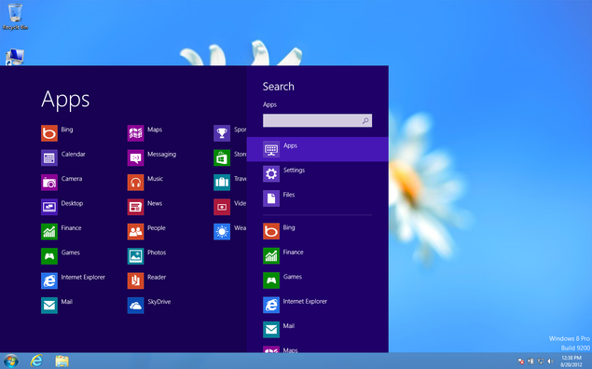Open the News app
This screenshot has width=592, height=369.
pyautogui.click(x=145, y=207)
